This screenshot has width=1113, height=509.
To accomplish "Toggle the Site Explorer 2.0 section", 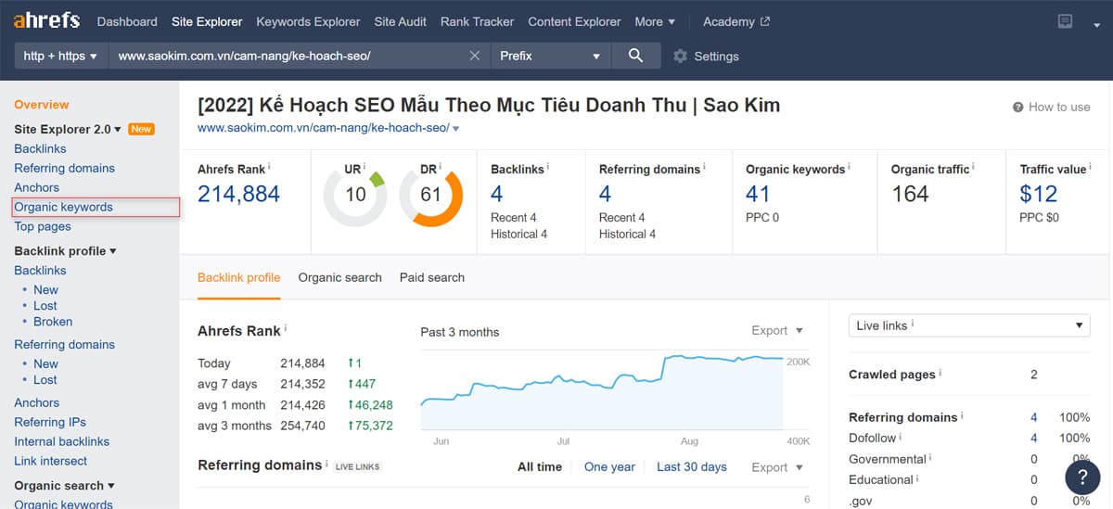I will pyautogui.click(x=68, y=129).
